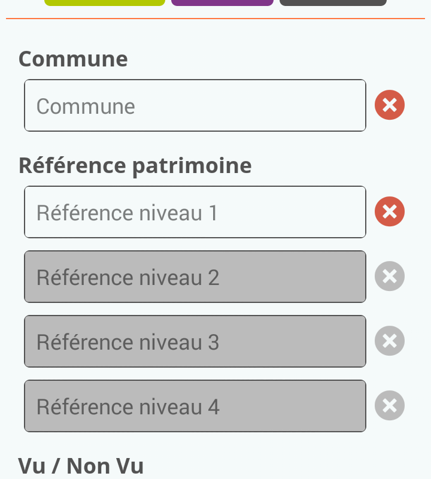431x479 pixels.
Task: Click the disabled Référence niveau 3 field
Action: tap(195, 341)
